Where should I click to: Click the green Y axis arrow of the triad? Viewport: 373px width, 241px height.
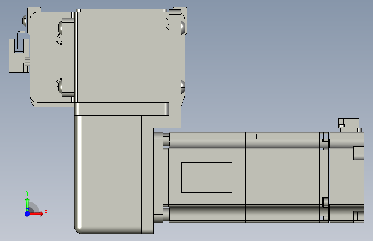coord(28,204)
